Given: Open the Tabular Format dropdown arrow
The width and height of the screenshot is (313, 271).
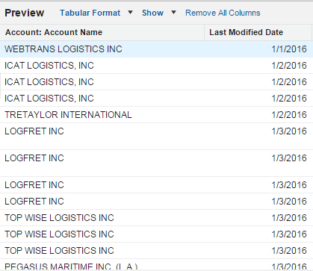Looking at the screenshot, I should [x=130, y=12].
